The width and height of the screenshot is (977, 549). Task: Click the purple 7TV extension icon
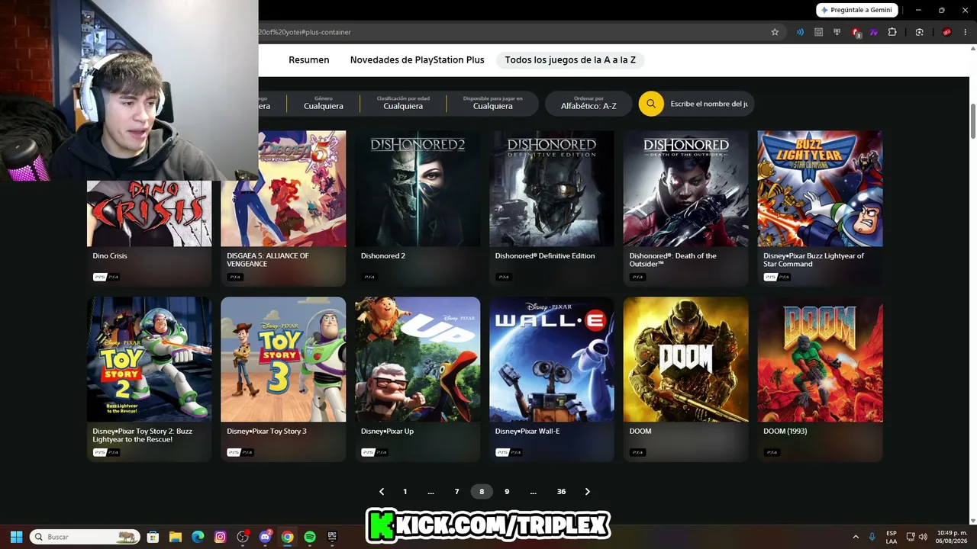coord(873,32)
